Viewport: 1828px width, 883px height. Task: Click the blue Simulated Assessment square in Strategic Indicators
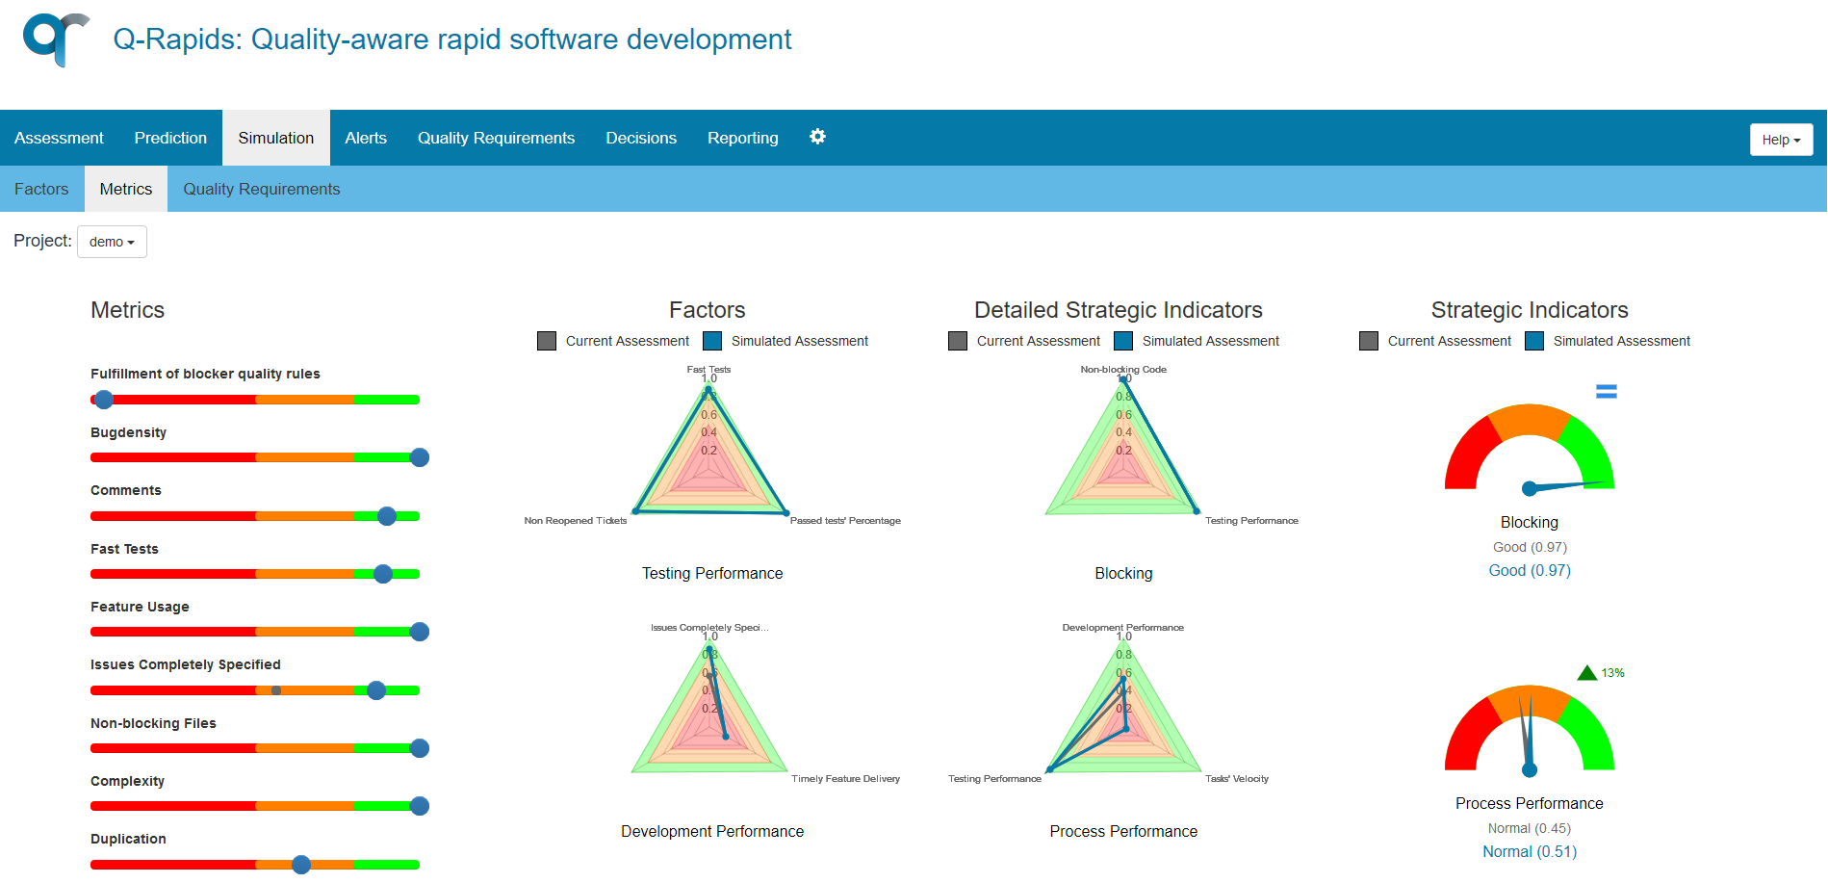(x=1532, y=341)
